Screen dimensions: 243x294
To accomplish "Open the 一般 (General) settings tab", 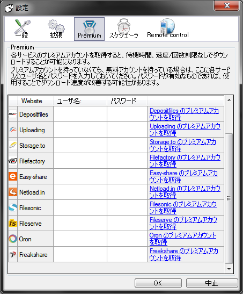I will click(22, 29).
